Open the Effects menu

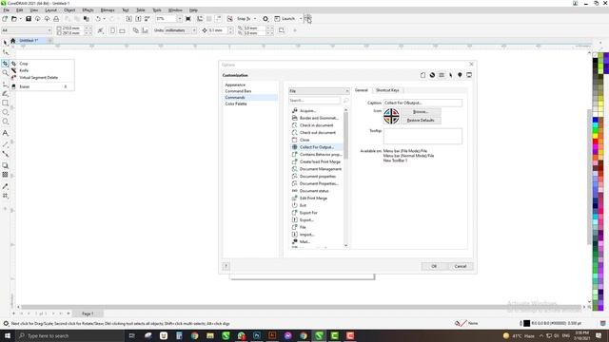pyautogui.click(x=88, y=10)
